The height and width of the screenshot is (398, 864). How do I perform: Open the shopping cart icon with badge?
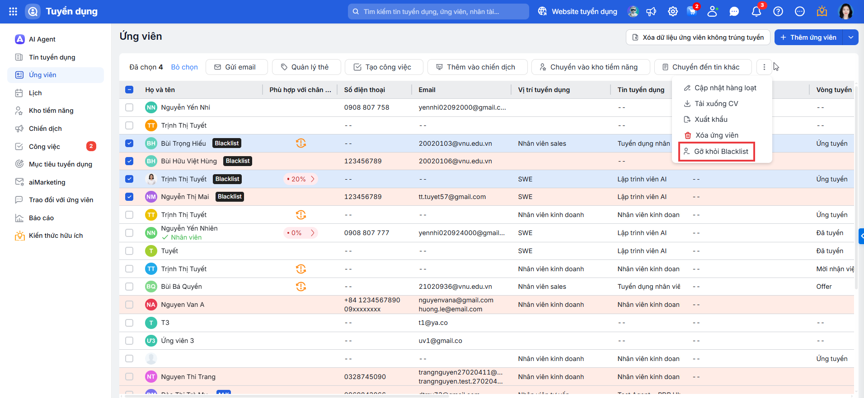[692, 11]
